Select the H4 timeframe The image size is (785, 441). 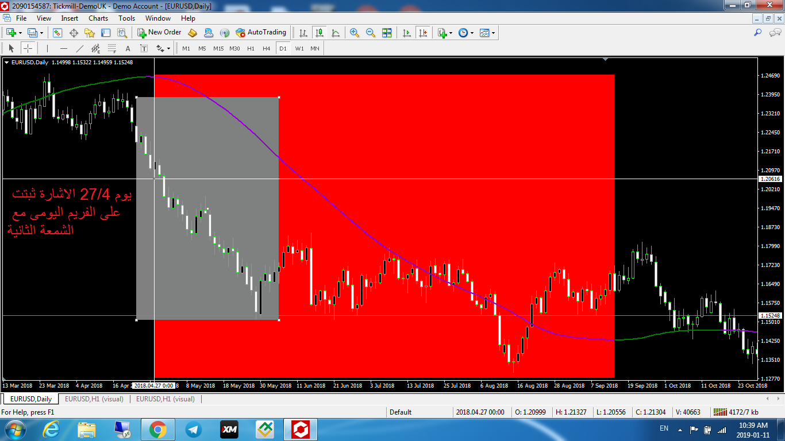(x=266, y=48)
